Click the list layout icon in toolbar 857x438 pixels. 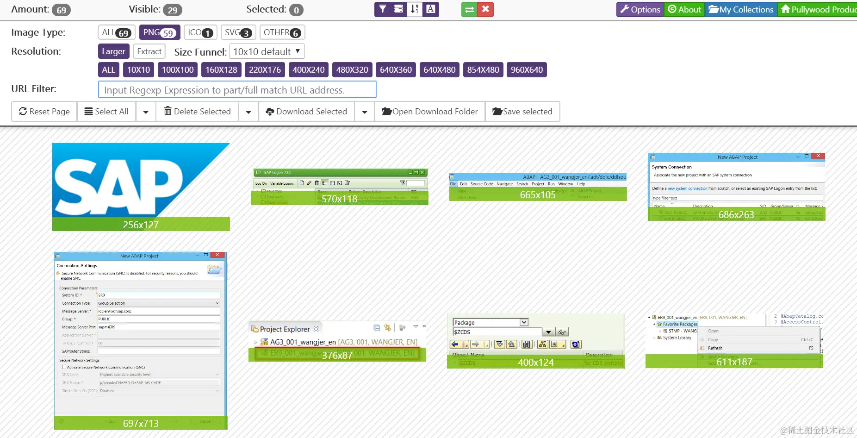tap(398, 9)
